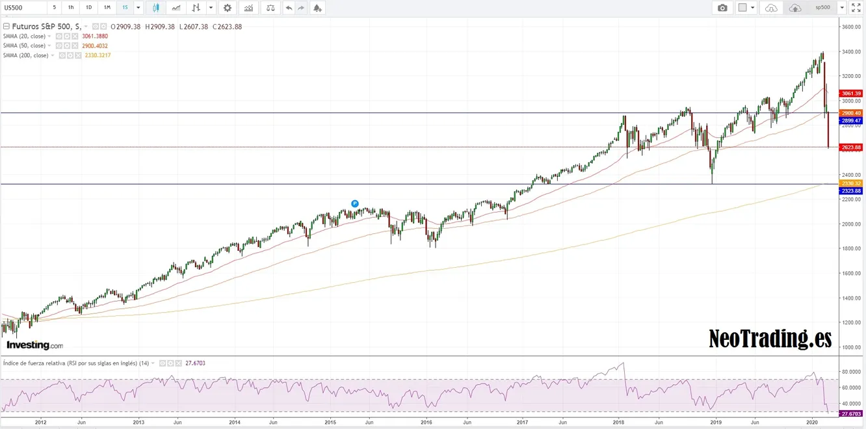This screenshot has width=866, height=429.
Task: Open the indicators menu icon
Action: (248, 8)
